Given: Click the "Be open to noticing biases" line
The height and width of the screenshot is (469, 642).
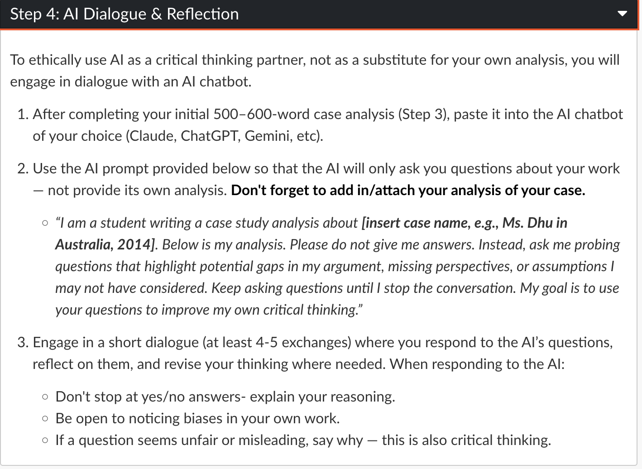Looking at the screenshot, I should (197, 418).
